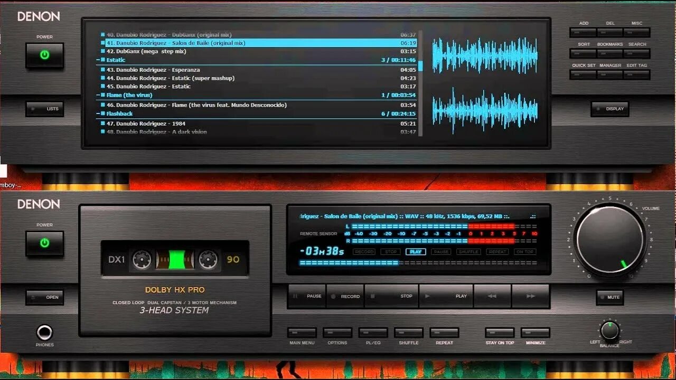Open the playlist MANAGER button
The width and height of the screenshot is (676, 380).
tap(610, 74)
